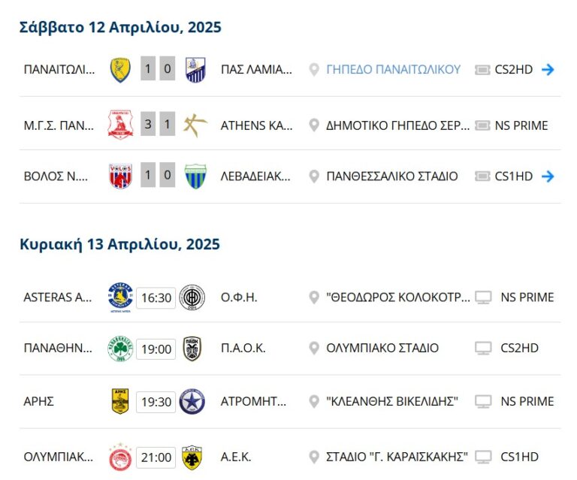This screenshot has height=480, width=577.
Task: Click the Aris yellow crest
Action: tap(120, 402)
